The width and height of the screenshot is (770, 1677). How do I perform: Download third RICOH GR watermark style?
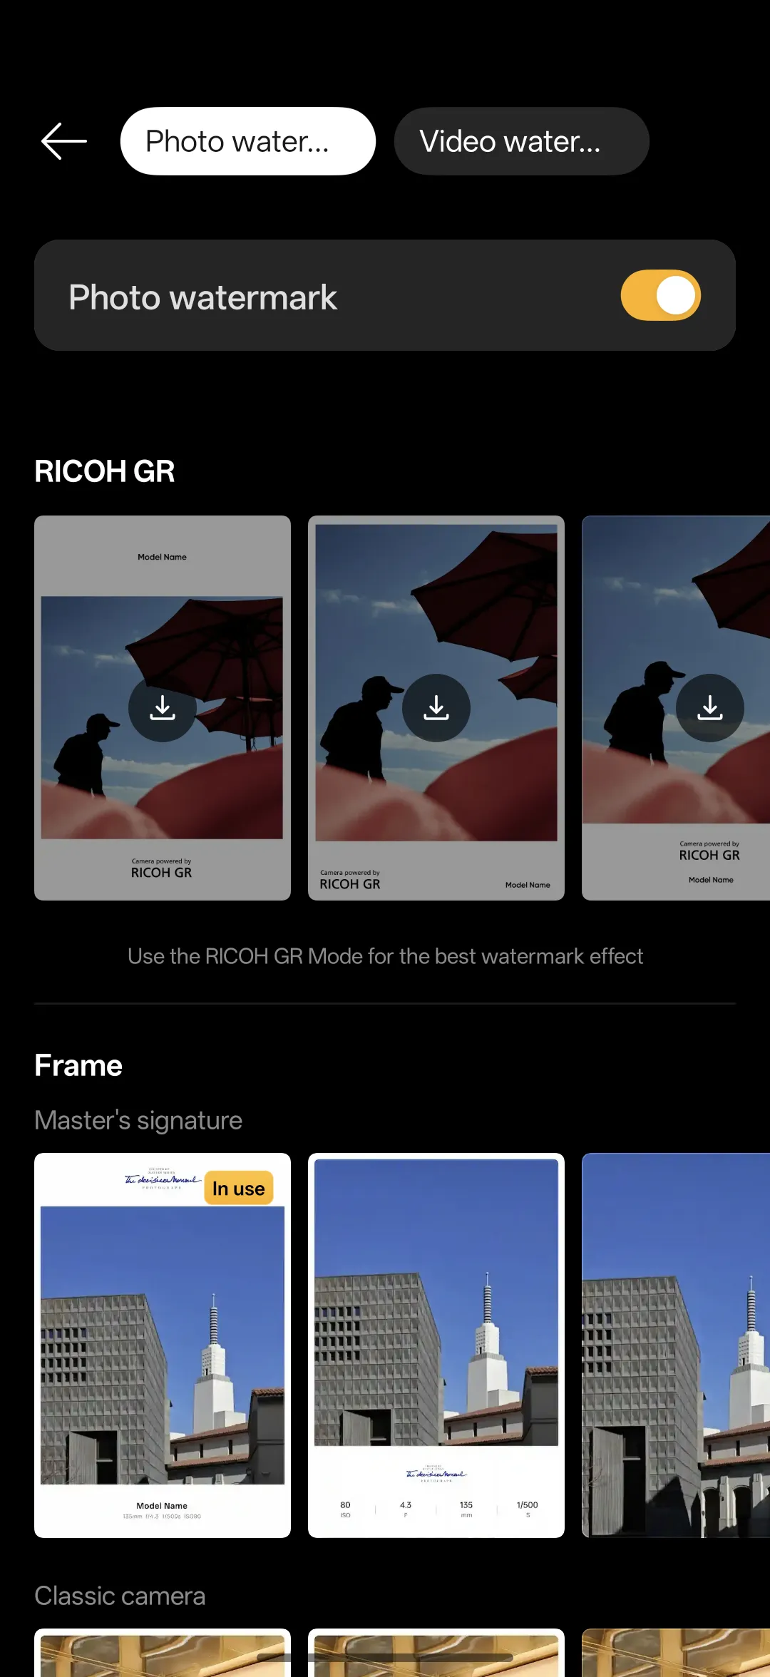(710, 708)
